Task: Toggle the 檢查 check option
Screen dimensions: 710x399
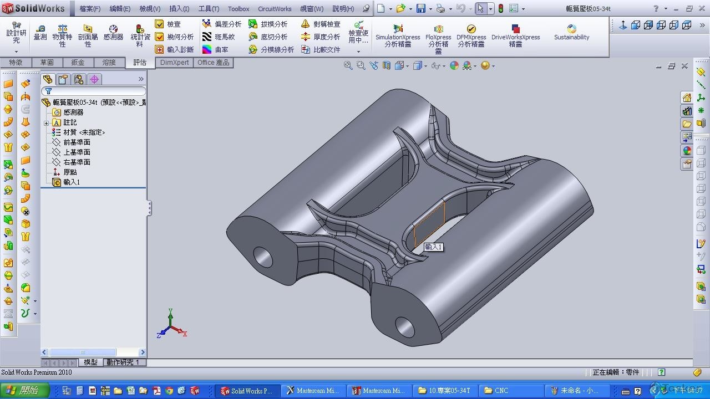Action: coord(160,24)
